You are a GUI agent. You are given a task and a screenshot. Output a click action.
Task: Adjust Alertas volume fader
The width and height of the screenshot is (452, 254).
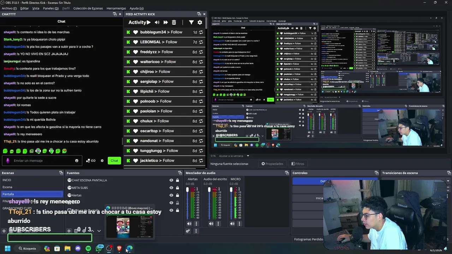point(188,190)
